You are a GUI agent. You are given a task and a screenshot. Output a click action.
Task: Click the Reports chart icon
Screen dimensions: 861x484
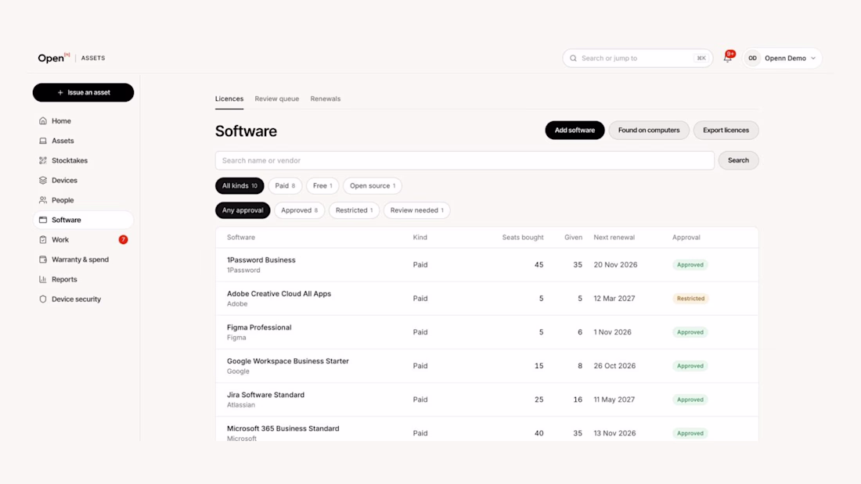tap(43, 279)
